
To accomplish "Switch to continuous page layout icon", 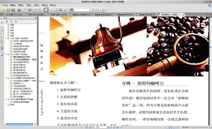I will (171, 127).
